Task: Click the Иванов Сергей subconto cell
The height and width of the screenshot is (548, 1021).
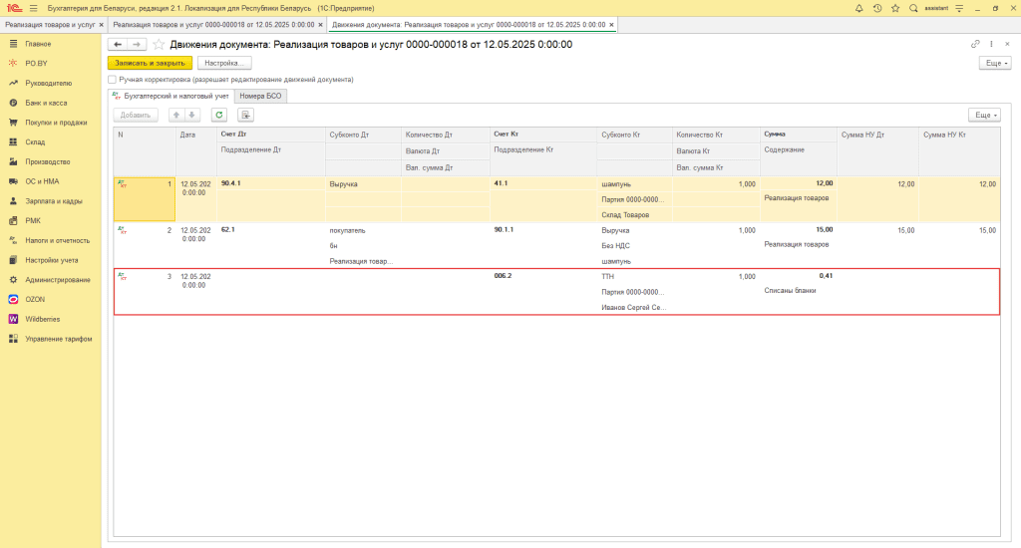Action: coord(634,307)
